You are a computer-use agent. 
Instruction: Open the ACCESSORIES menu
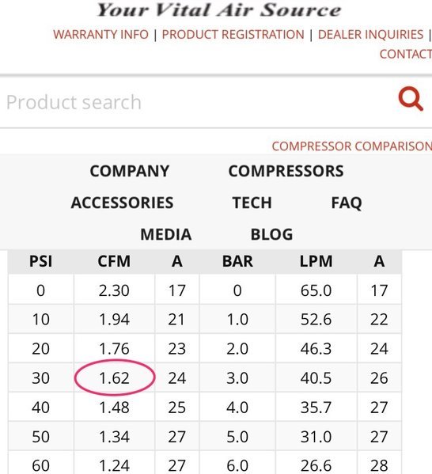(x=122, y=203)
